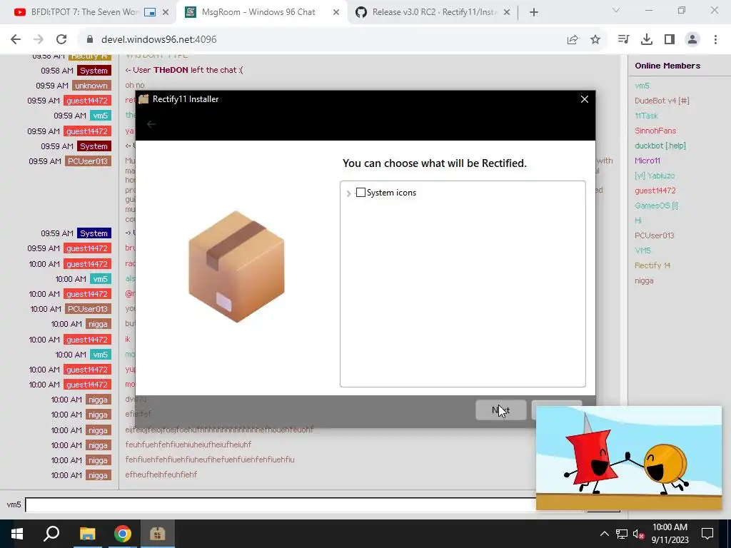The width and height of the screenshot is (731, 548).
Task: Click the 09:58 AM System tag
Action: tap(94, 71)
